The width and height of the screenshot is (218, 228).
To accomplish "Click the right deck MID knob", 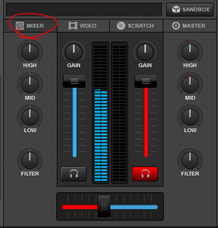I will [x=190, y=84].
